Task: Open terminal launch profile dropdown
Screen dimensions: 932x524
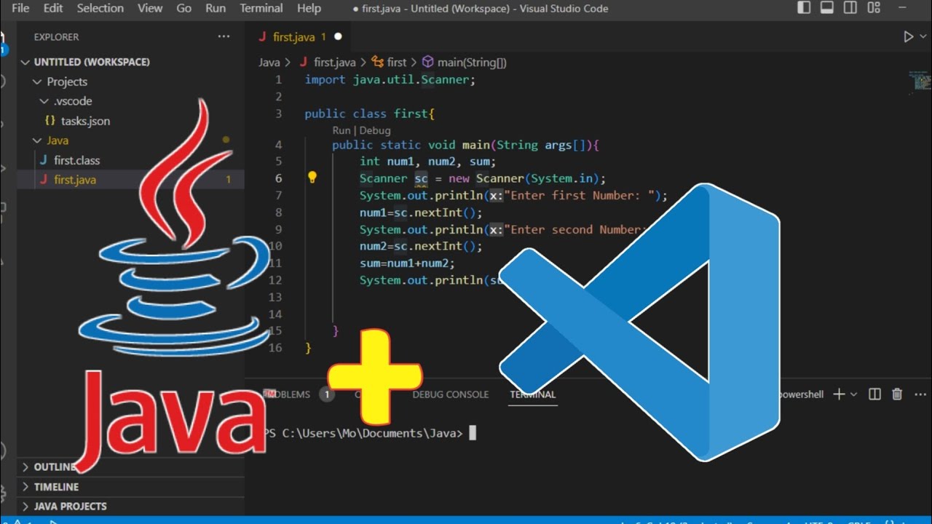Action: click(x=854, y=394)
